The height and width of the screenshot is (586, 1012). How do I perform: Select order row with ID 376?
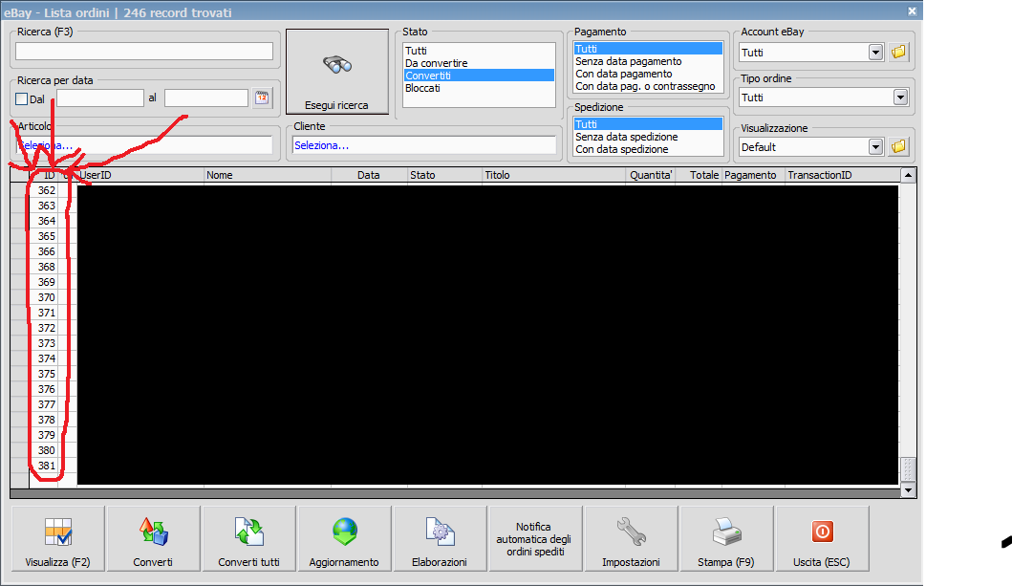(x=47, y=389)
